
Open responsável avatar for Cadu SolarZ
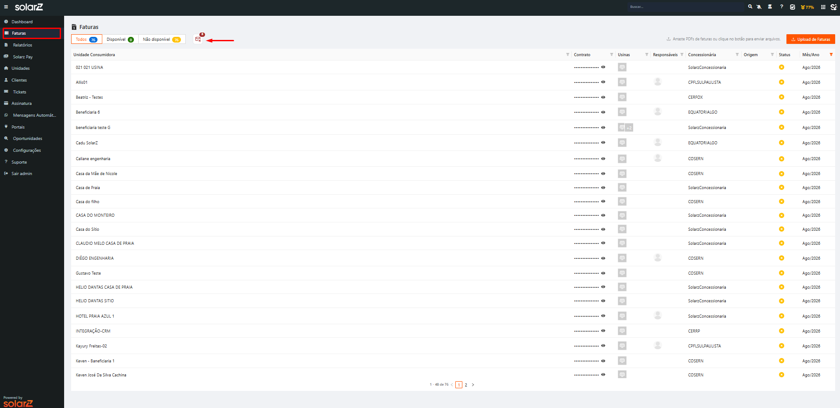tap(658, 142)
